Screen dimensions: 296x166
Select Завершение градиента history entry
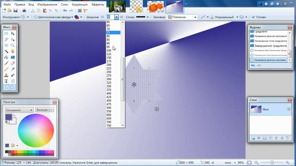[268, 46]
